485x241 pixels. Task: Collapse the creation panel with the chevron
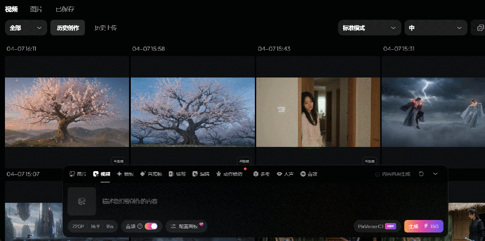[x=435, y=174]
